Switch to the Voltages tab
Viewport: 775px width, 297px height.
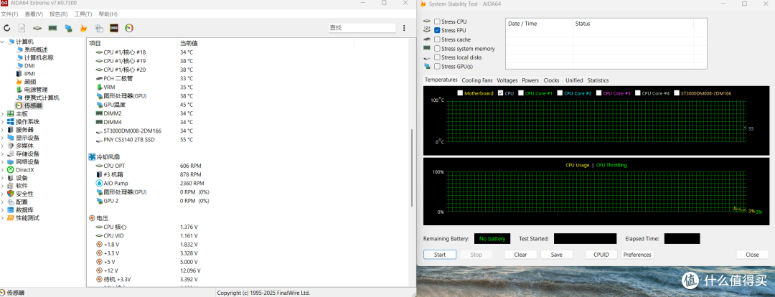pos(507,80)
